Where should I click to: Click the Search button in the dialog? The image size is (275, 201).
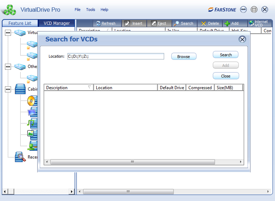[226, 55]
